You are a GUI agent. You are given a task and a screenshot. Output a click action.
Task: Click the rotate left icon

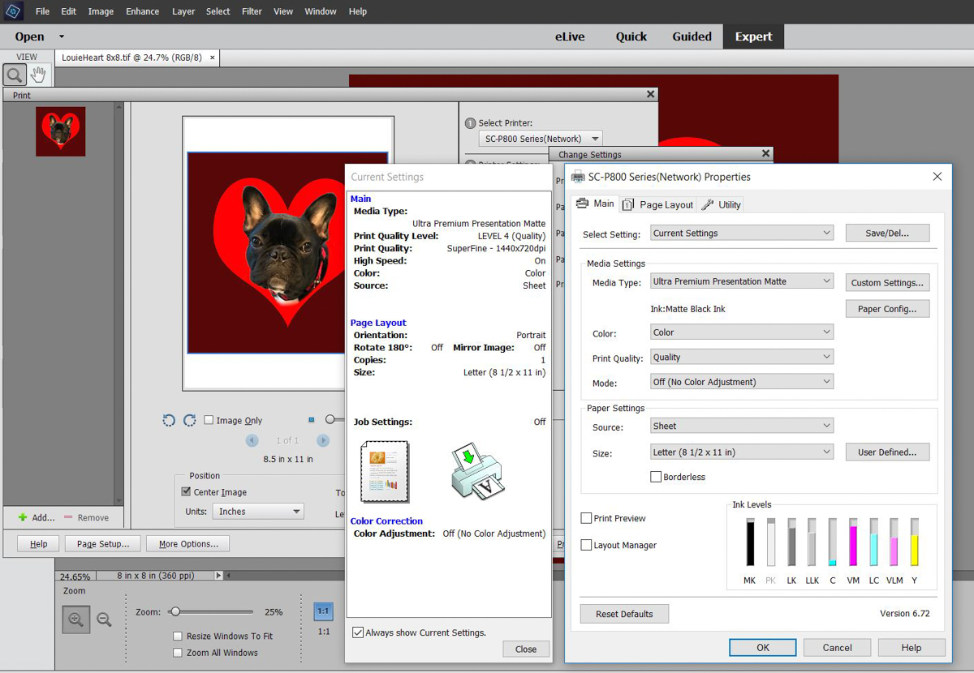click(x=169, y=420)
